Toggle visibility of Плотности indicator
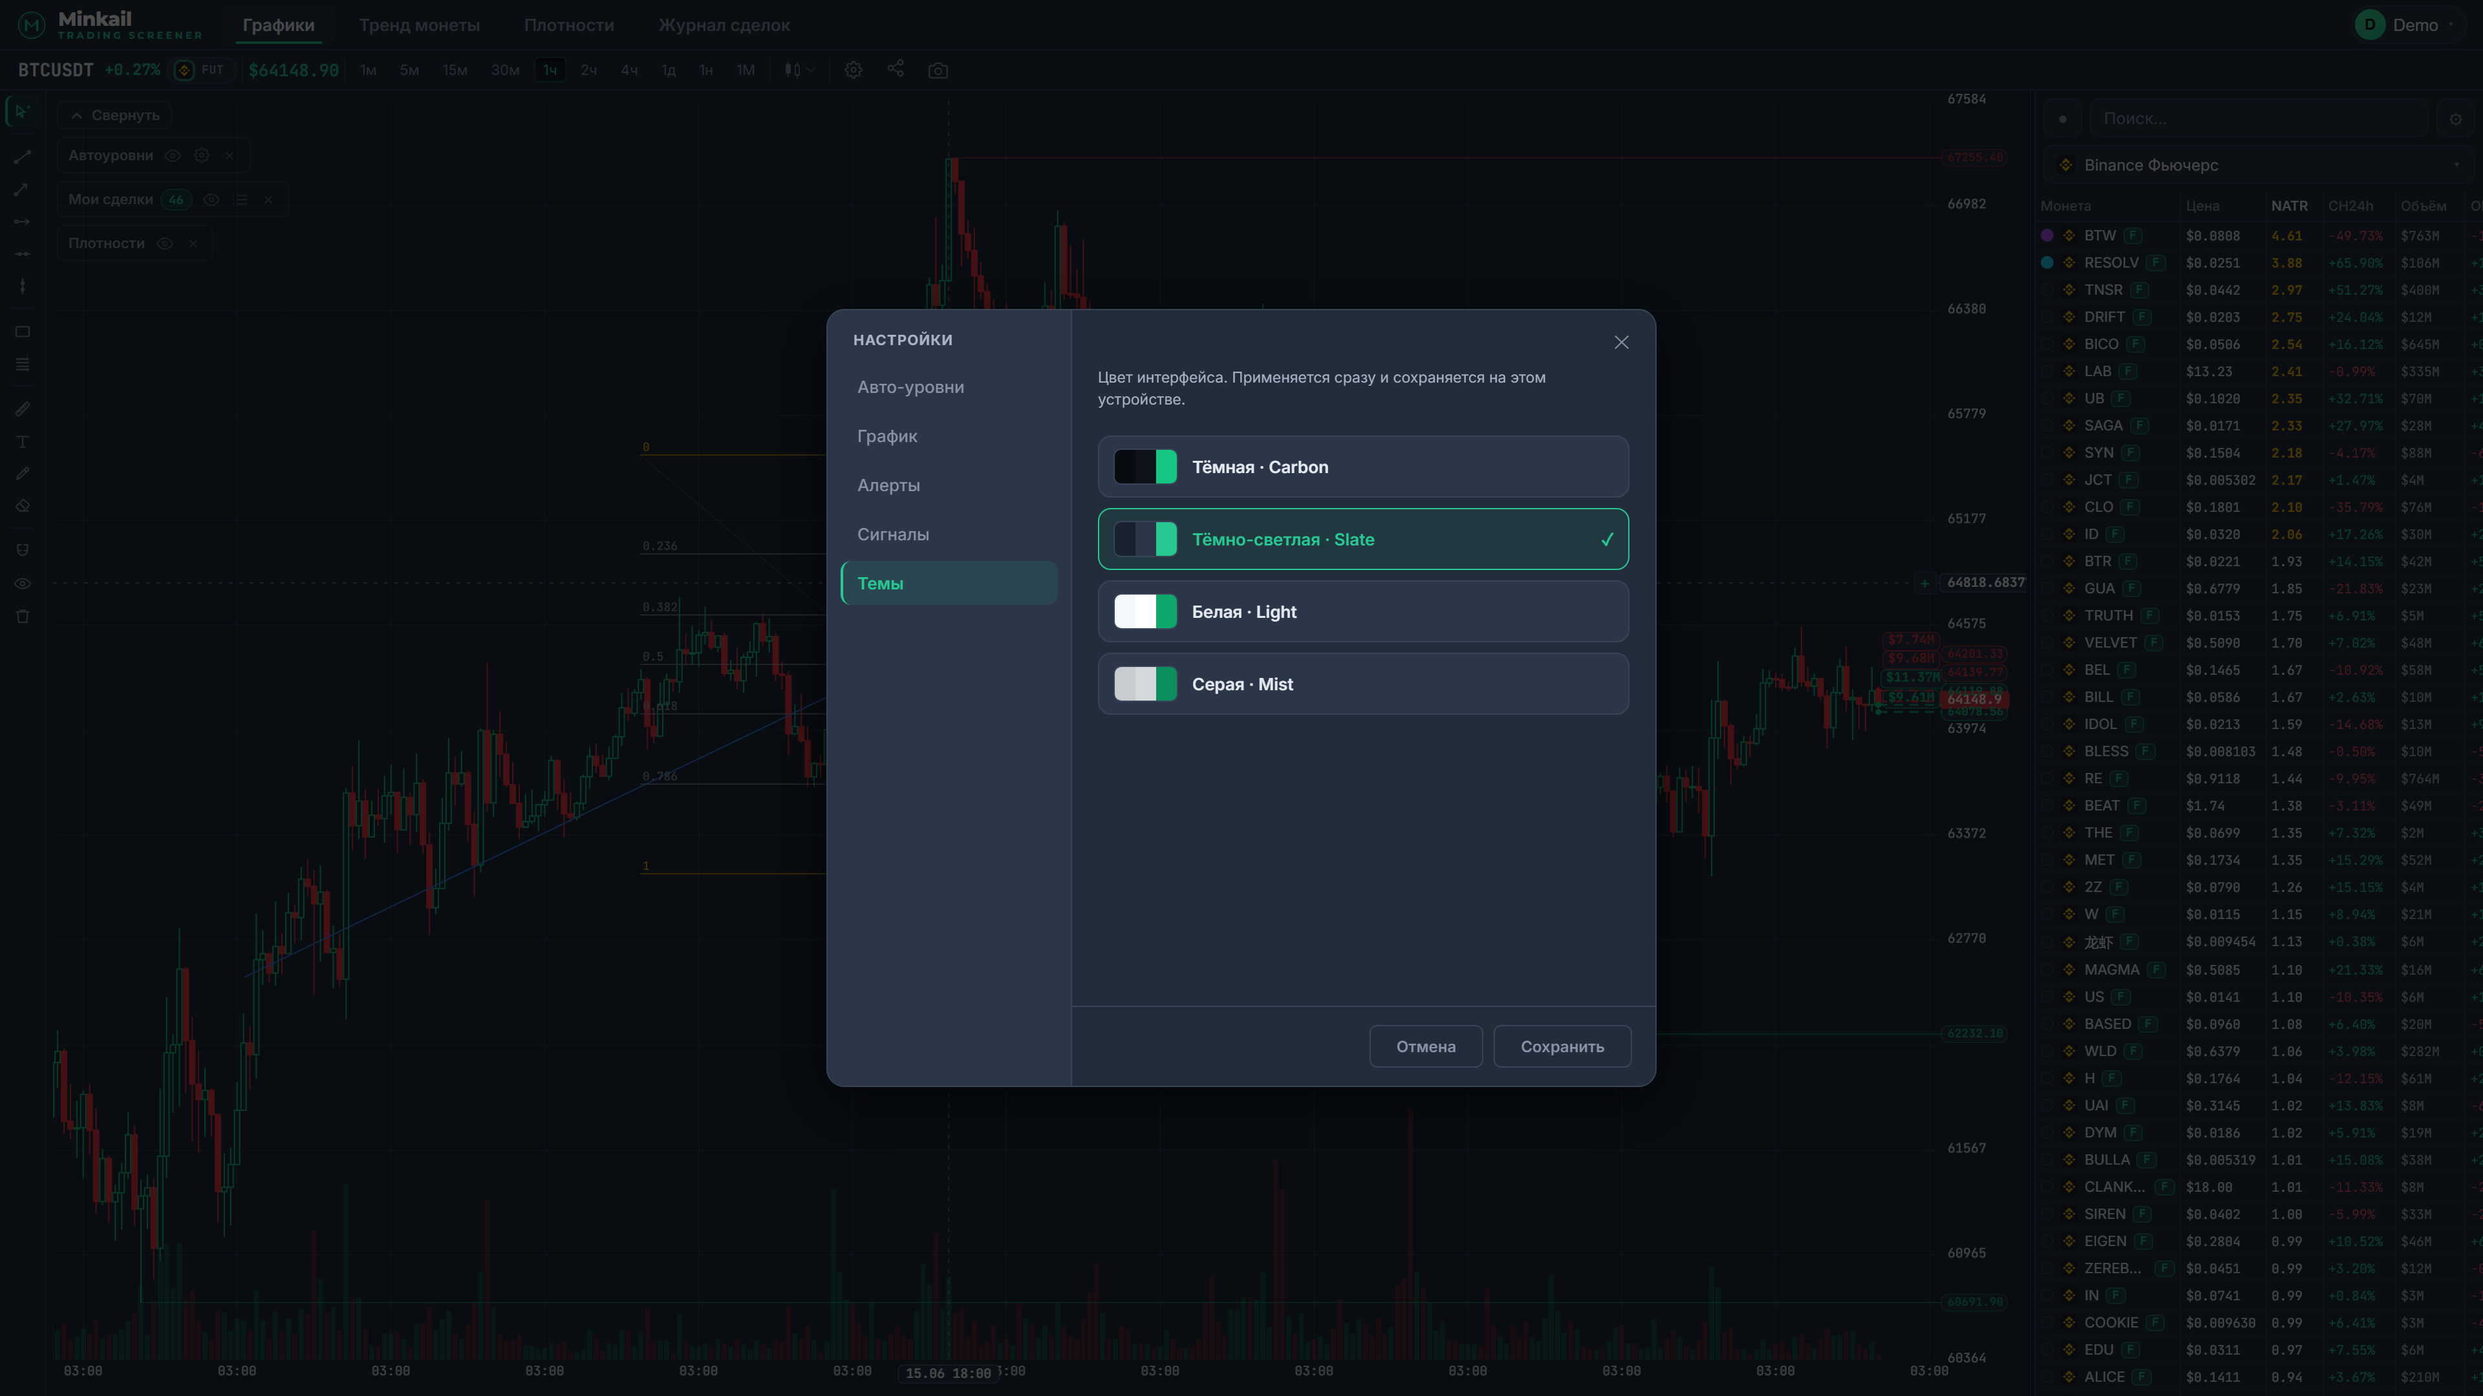 click(165, 244)
